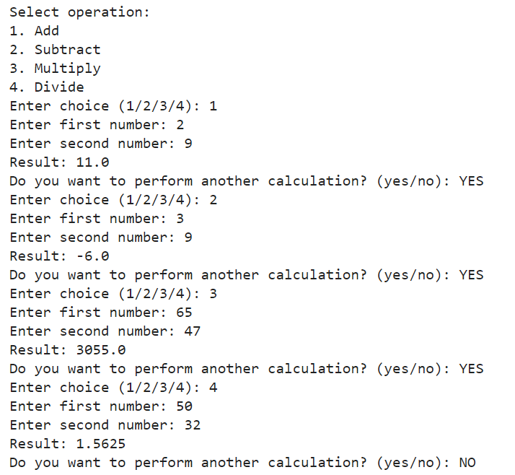515x475 pixels.
Task: Click the "Enter first number: 2" line
Action: 97,125
